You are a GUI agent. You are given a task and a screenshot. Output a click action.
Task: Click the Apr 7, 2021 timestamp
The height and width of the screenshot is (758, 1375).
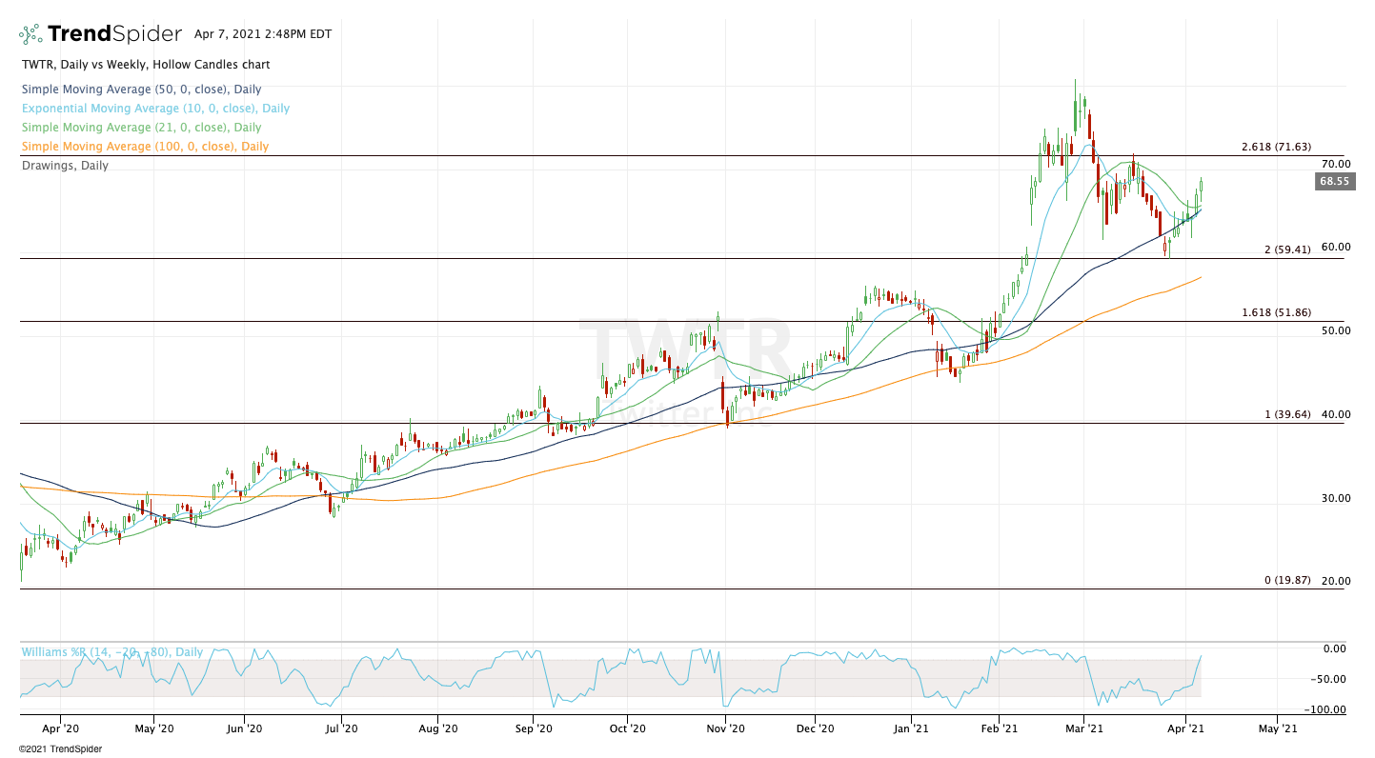[x=263, y=34]
